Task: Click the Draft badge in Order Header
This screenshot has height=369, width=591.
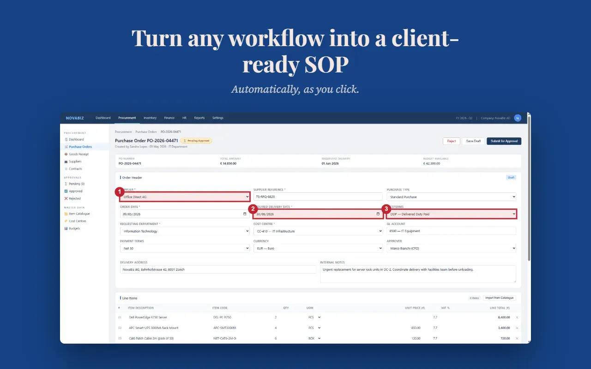Action: (x=511, y=178)
